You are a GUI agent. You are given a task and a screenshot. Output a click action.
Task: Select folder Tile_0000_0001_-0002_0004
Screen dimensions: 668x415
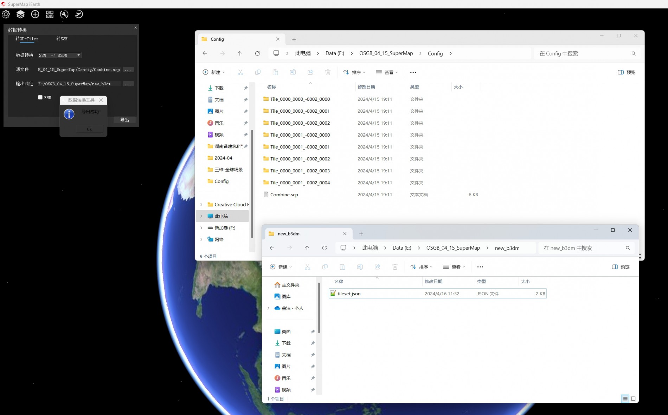pyautogui.click(x=300, y=183)
